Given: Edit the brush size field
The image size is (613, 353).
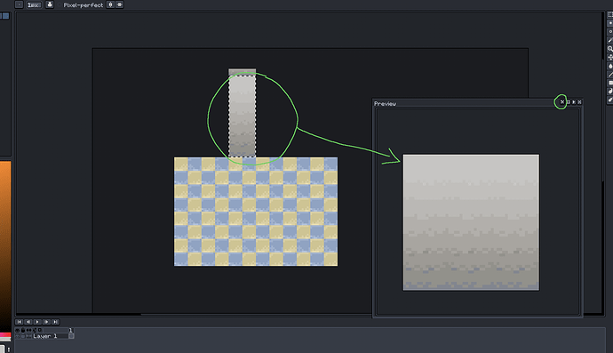Looking at the screenshot, I should click(x=34, y=4).
